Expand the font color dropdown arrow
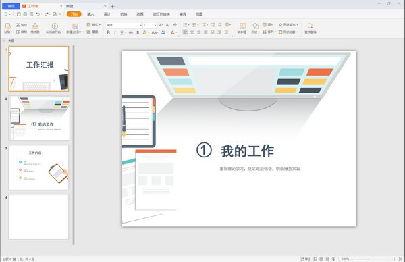405x262 pixels. pyautogui.click(x=176, y=33)
